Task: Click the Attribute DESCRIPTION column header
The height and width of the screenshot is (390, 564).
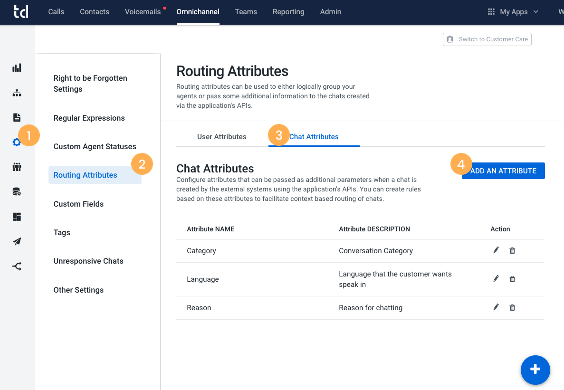Action: pos(374,229)
